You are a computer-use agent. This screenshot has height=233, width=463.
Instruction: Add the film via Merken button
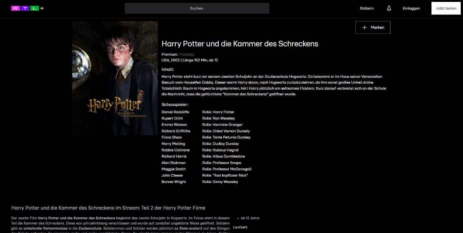tap(373, 27)
